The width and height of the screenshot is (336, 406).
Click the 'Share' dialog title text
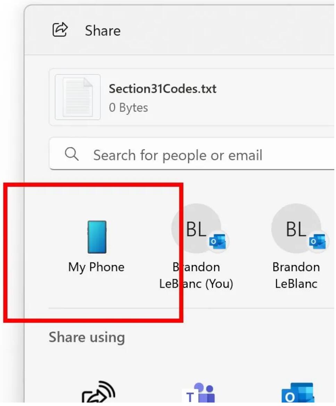point(103,31)
